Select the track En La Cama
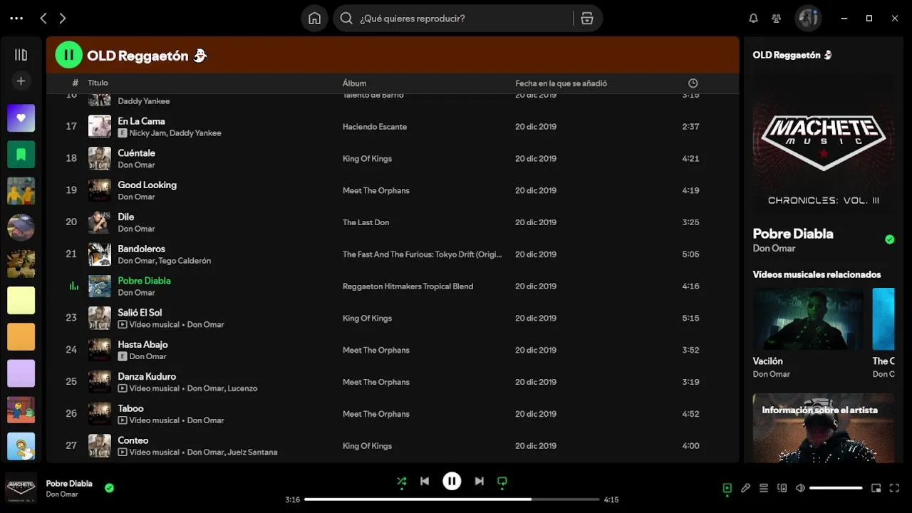The width and height of the screenshot is (912, 513). 141,121
